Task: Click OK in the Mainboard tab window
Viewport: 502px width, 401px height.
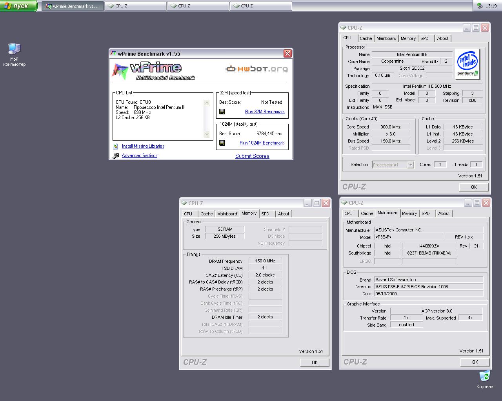Action: (475, 362)
